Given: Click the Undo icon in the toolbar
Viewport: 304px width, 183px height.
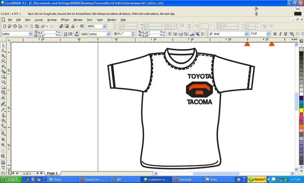Looking at the screenshot, I should point(43,26).
